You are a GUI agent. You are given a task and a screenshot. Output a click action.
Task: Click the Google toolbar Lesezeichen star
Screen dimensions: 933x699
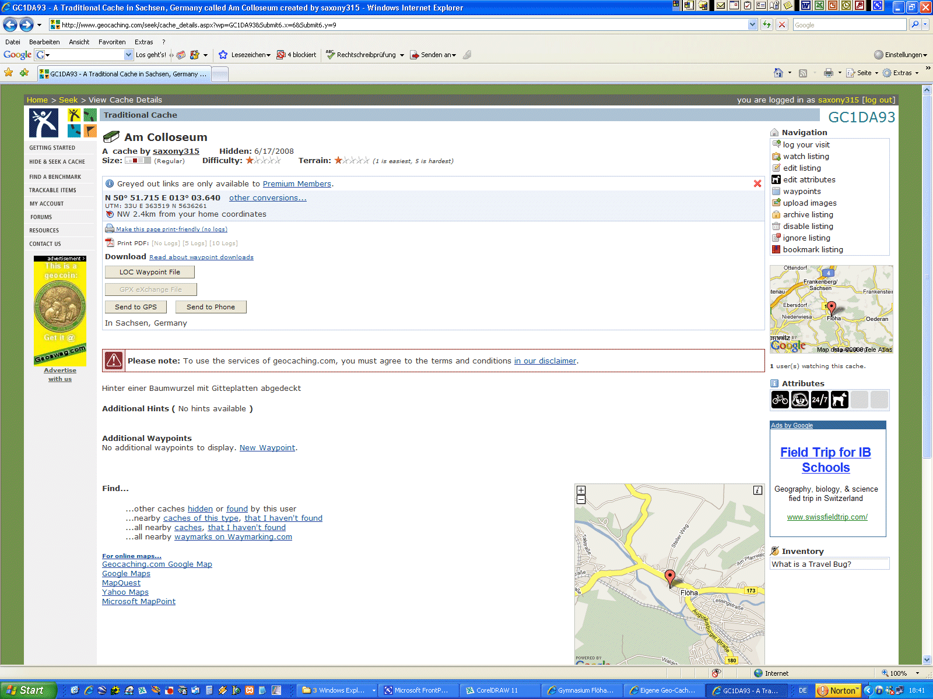pos(223,55)
